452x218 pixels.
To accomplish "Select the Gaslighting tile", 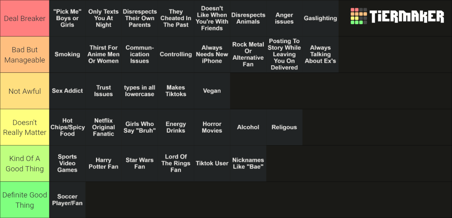I will 320,18.
